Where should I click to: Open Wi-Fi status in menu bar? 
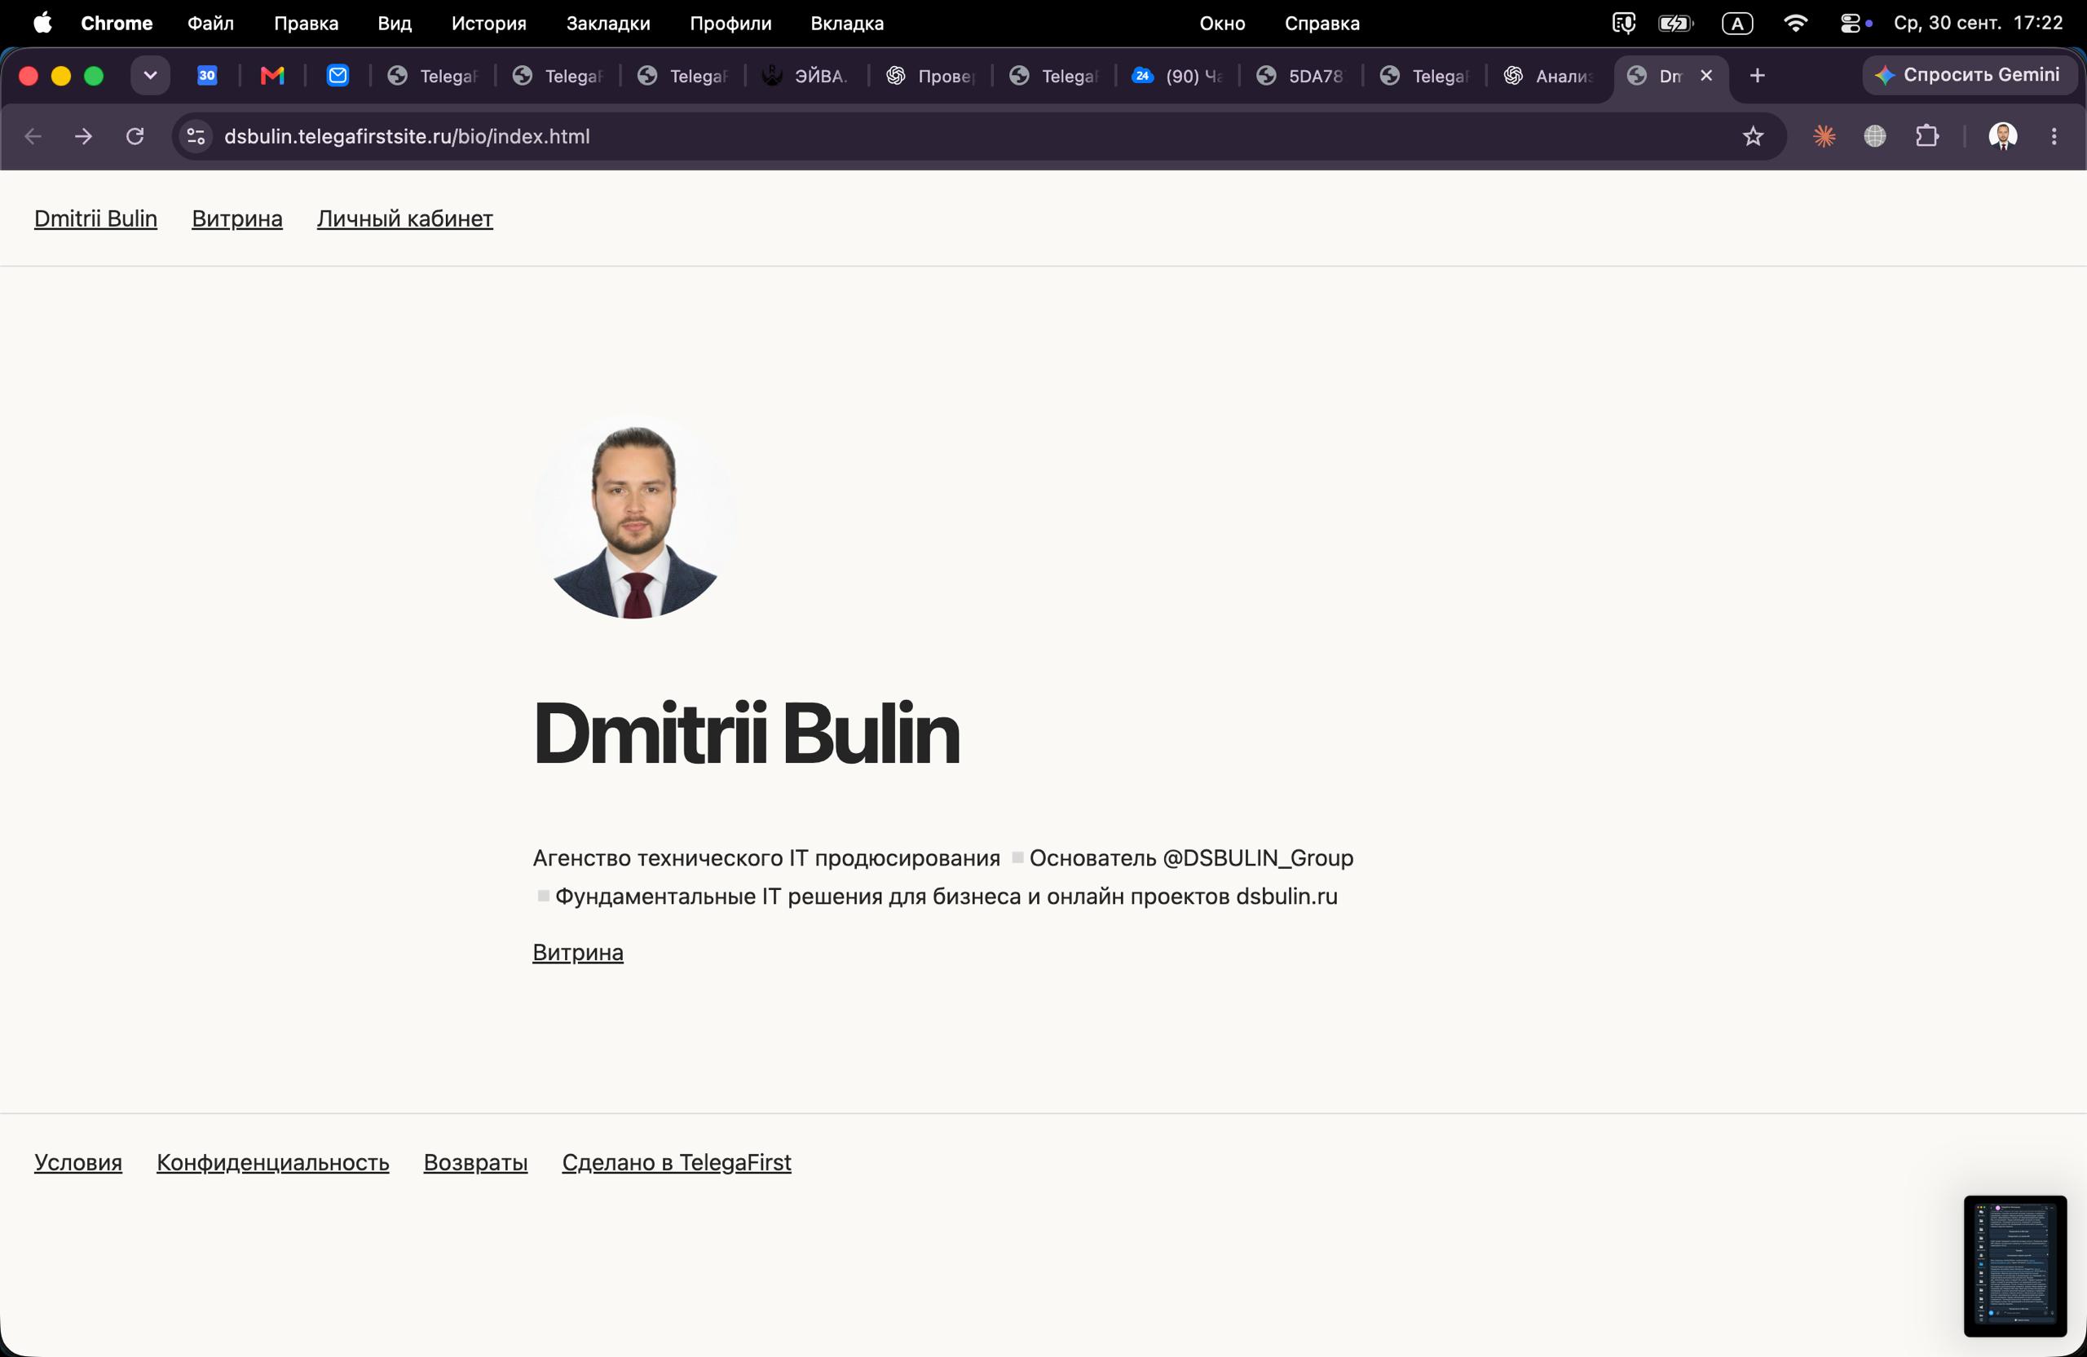1796,24
